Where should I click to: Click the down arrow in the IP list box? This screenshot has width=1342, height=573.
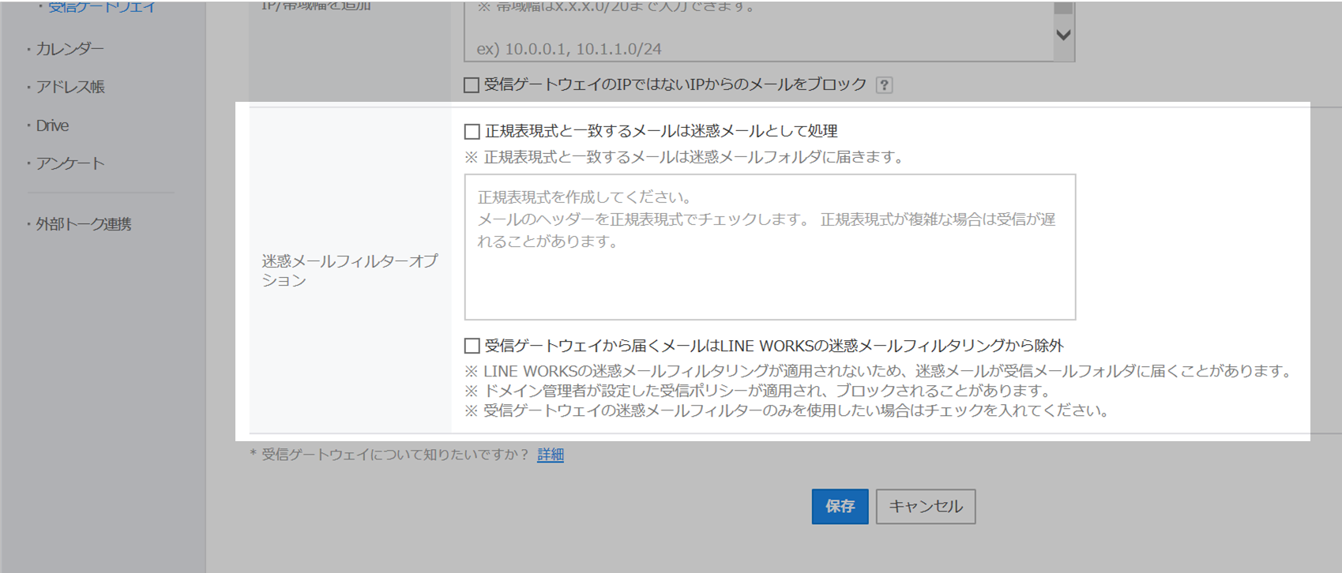(1063, 36)
